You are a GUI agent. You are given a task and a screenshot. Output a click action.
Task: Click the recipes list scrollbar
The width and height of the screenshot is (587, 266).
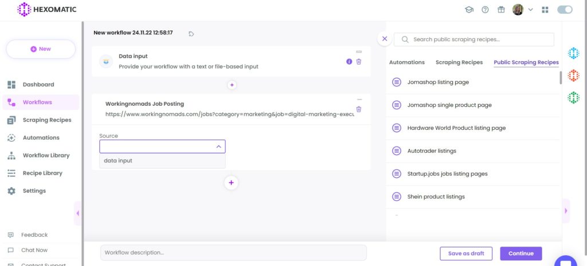561,77
